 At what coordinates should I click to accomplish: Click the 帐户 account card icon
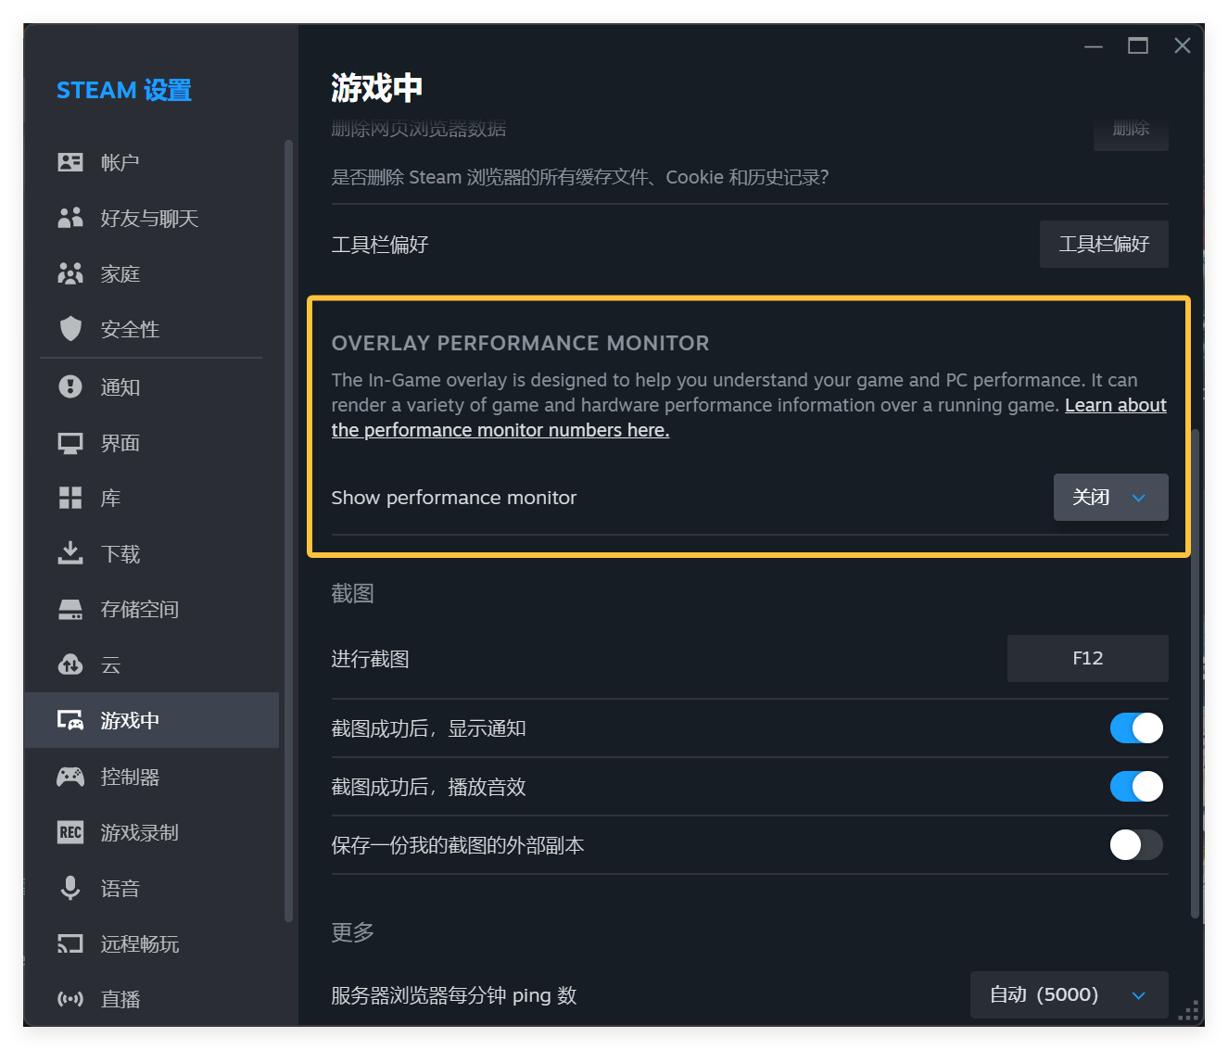[70, 162]
